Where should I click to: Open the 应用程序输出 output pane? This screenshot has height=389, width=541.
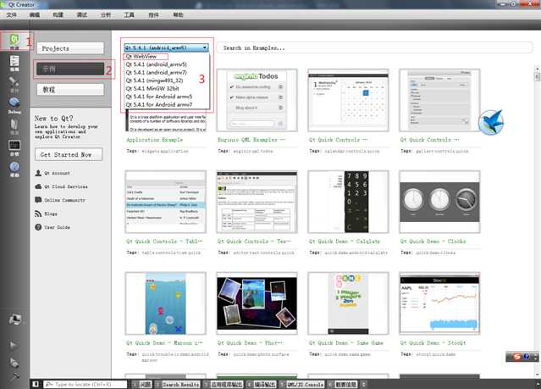click(x=224, y=384)
